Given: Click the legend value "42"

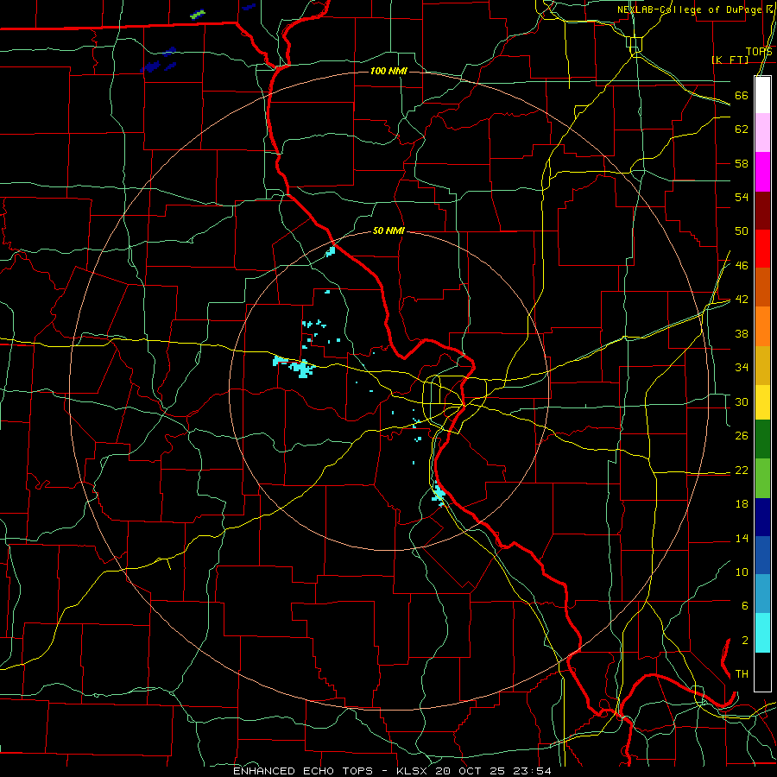Looking at the screenshot, I should pyautogui.click(x=742, y=300).
